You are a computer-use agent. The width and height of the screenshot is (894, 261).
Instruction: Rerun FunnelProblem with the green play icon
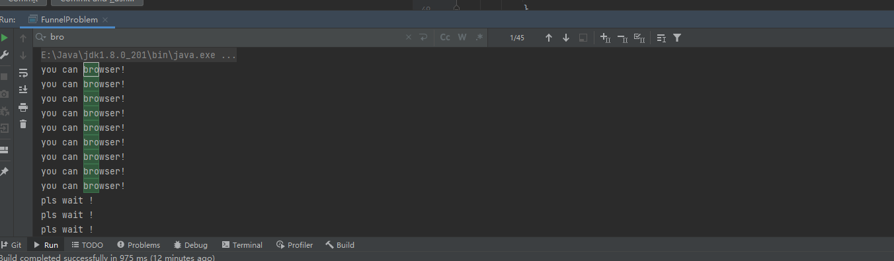[x=5, y=38]
